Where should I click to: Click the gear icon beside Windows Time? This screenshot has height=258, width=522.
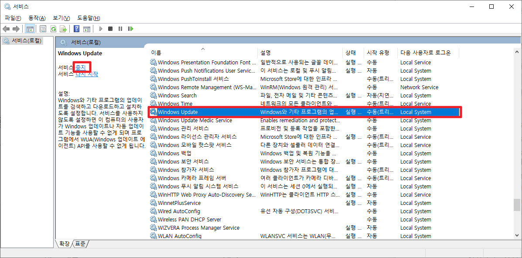tap(153, 104)
